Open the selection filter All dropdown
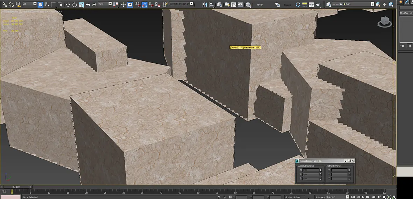The width and height of the screenshot is (413, 199). click(30, 4)
